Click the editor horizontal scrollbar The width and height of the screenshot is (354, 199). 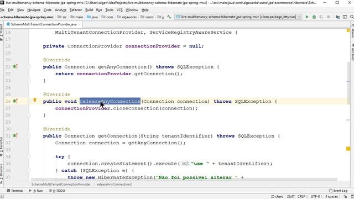(184, 179)
